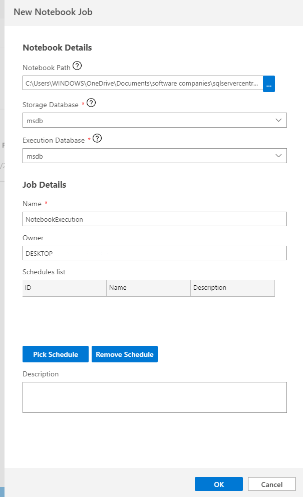Image resolution: width=303 pixels, height=497 pixels.
Task: Click in the Description text area
Action: (x=154, y=397)
